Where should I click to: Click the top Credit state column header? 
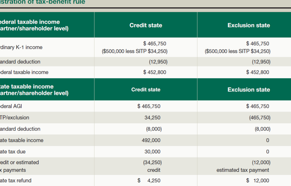[146, 25]
